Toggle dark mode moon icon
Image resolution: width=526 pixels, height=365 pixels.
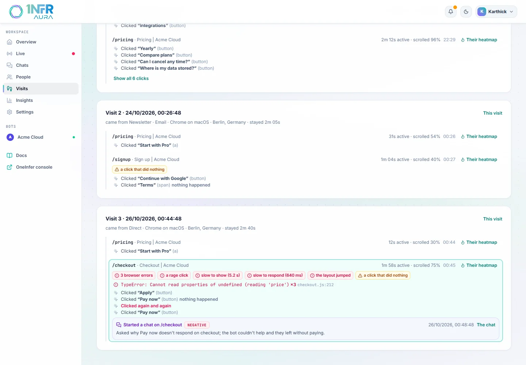(466, 12)
